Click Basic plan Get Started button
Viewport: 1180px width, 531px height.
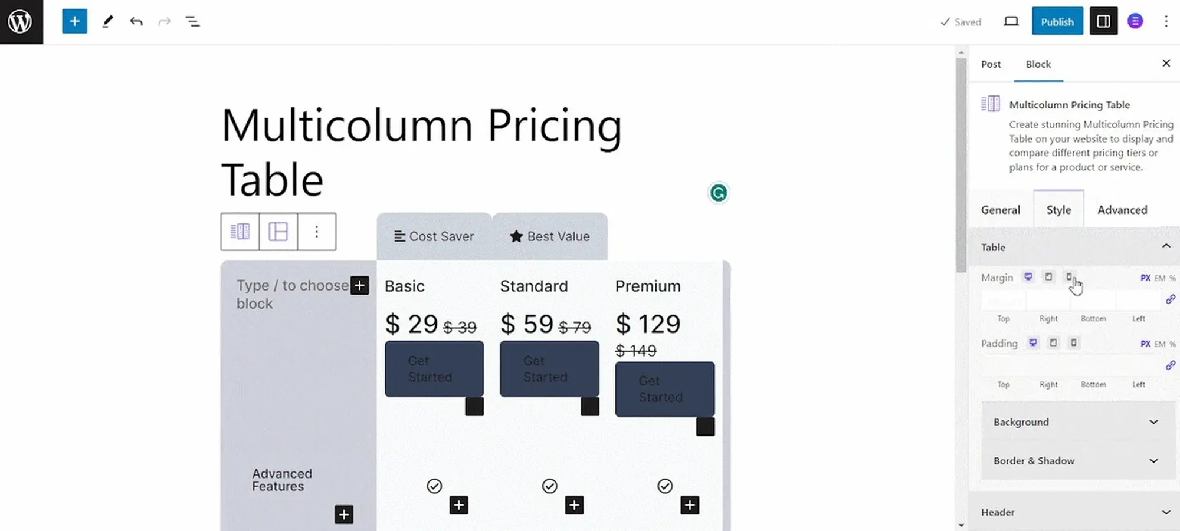pyautogui.click(x=434, y=369)
